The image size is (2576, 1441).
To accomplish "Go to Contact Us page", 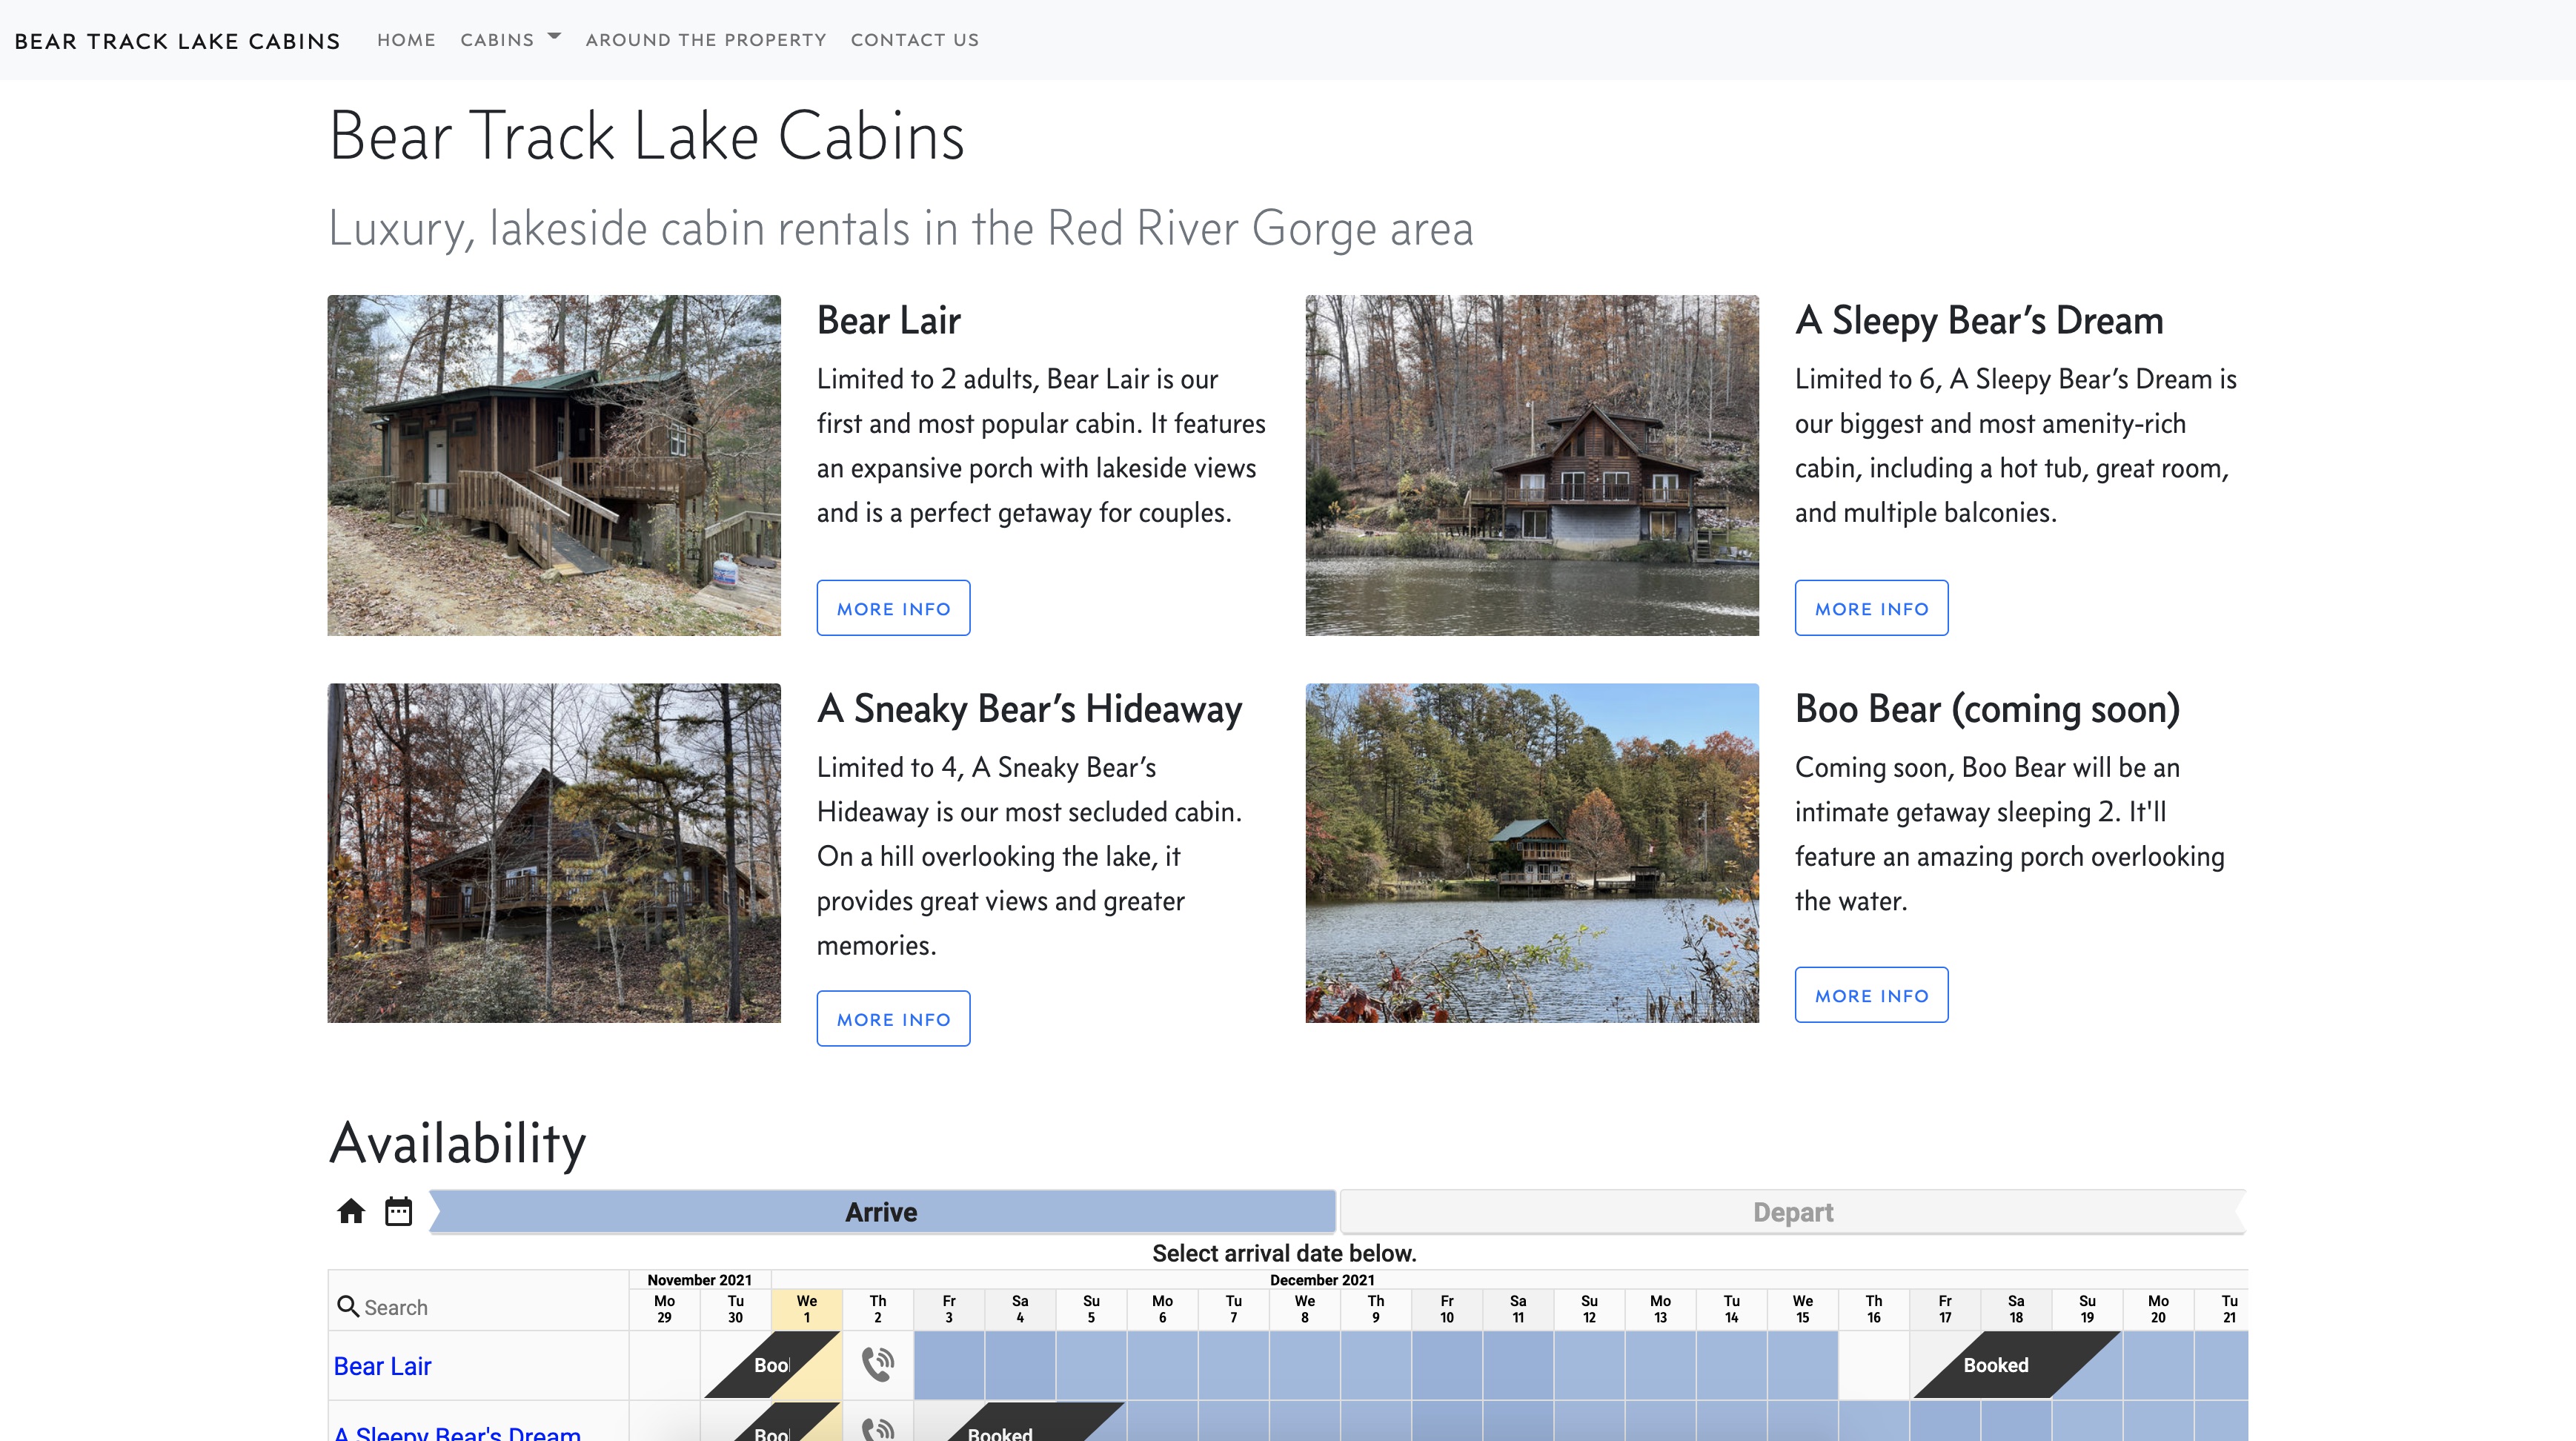I will click(x=914, y=40).
